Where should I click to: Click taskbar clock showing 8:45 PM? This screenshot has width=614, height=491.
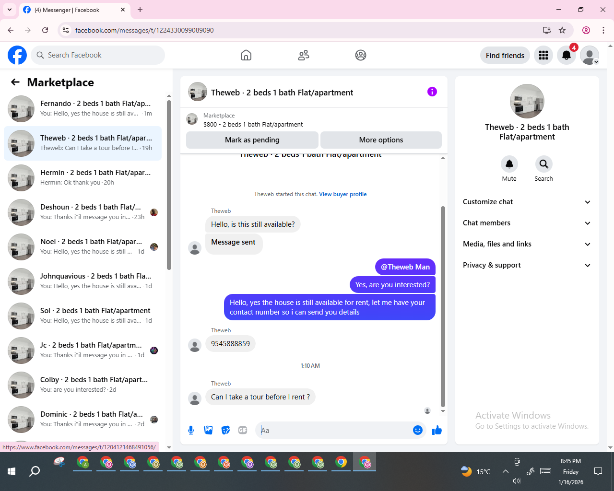[x=571, y=471]
